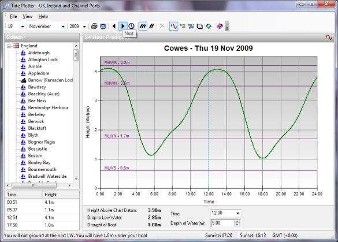The height and width of the screenshot is (242, 338).
Task: Open the Help menu
Action: [x=43, y=16]
